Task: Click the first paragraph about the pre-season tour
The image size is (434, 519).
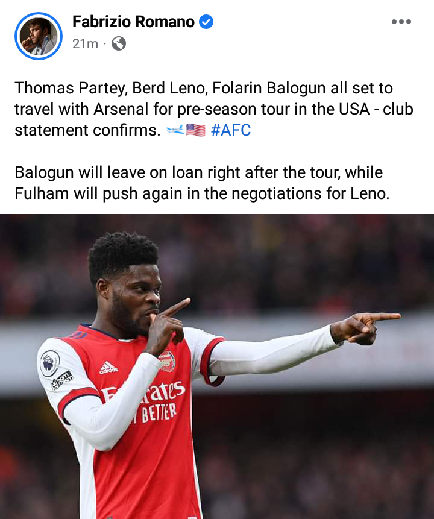Action: click(x=214, y=109)
